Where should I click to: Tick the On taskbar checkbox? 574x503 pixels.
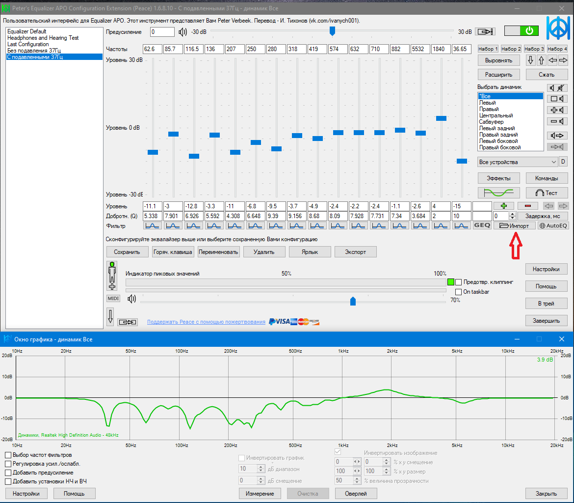[459, 292]
